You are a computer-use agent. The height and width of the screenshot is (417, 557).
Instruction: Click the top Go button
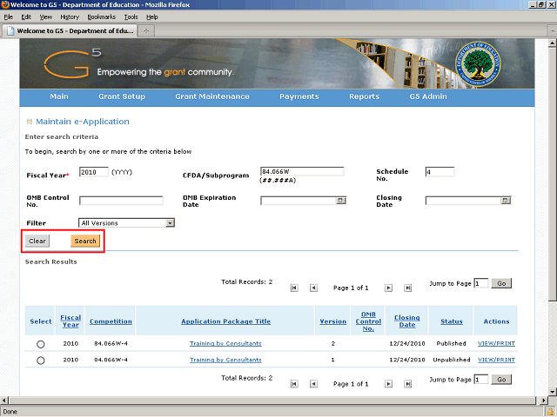coord(501,283)
